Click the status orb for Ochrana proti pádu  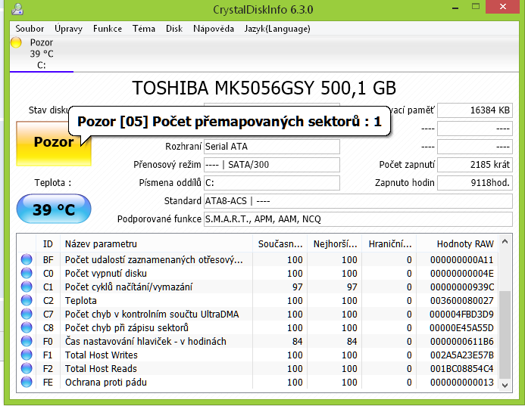pyautogui.click(x=27, y=383)
